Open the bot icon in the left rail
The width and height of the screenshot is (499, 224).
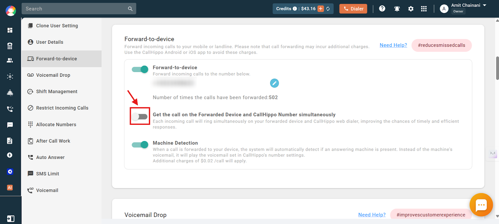(10, 93)
